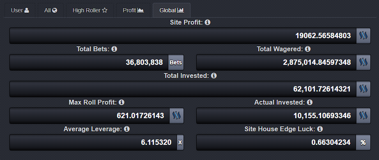Click the Site Profit info icon
This screenshot has width=379, height=160.
coord(207,23)
